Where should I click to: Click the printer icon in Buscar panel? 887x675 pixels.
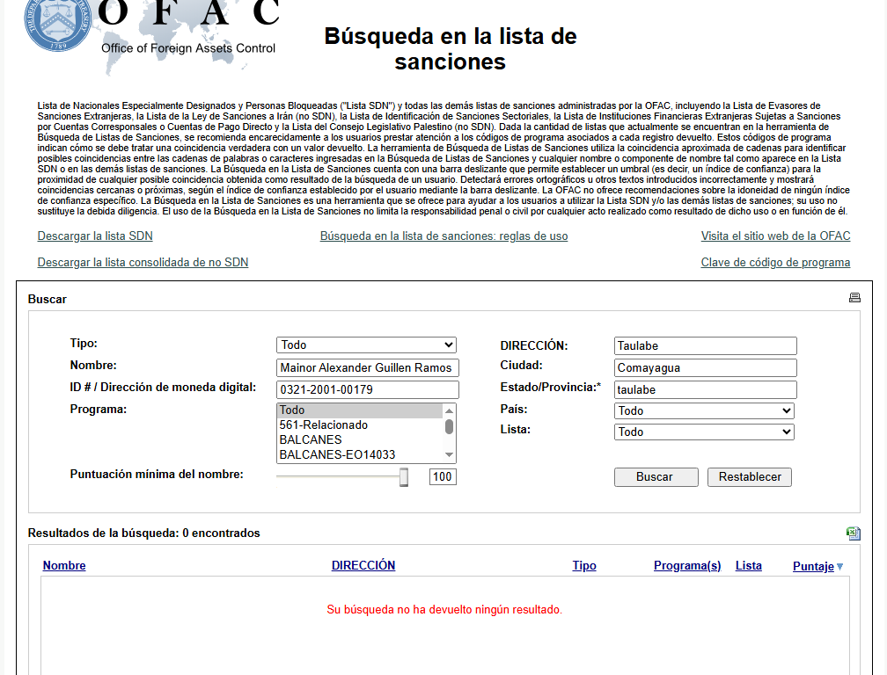(x=854, y=298)
